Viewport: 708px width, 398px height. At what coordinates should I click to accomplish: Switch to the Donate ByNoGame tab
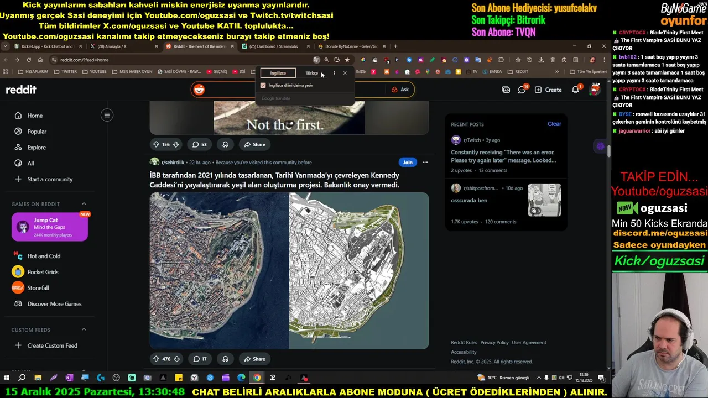[x=352, y=46]
